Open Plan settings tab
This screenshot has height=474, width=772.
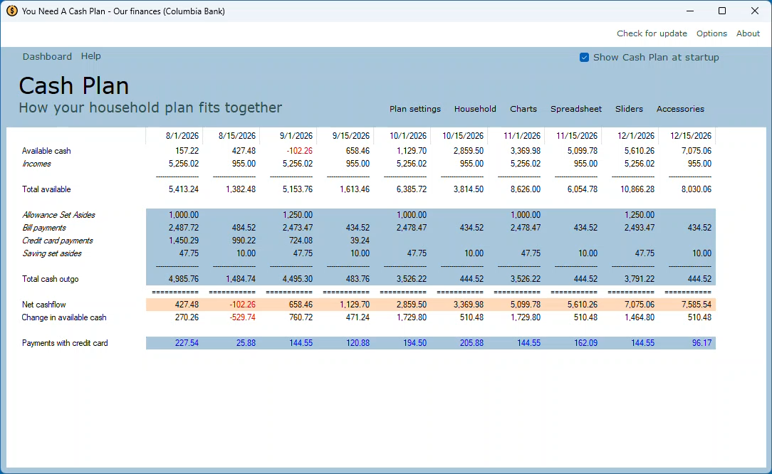pyautogui.click(x=415, y=109)
